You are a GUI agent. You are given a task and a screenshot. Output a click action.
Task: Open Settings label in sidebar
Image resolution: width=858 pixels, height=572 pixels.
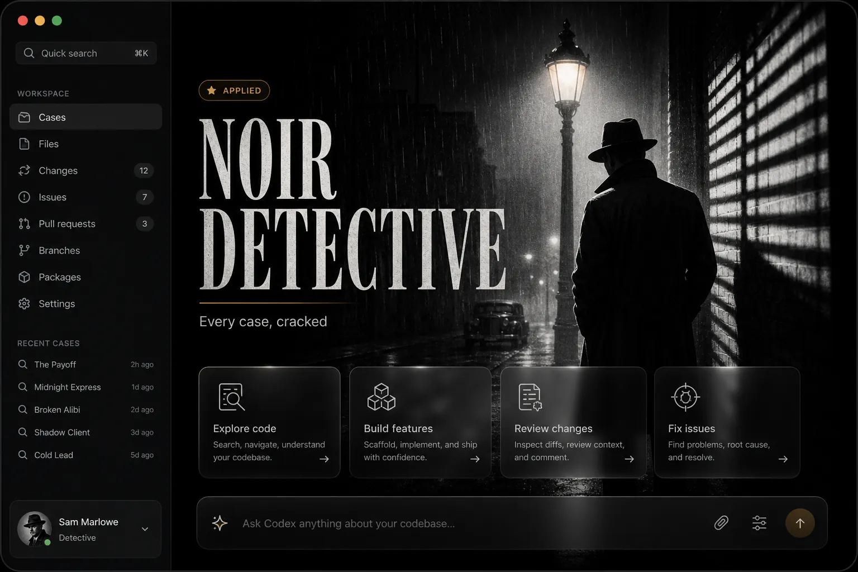point(56,304)
